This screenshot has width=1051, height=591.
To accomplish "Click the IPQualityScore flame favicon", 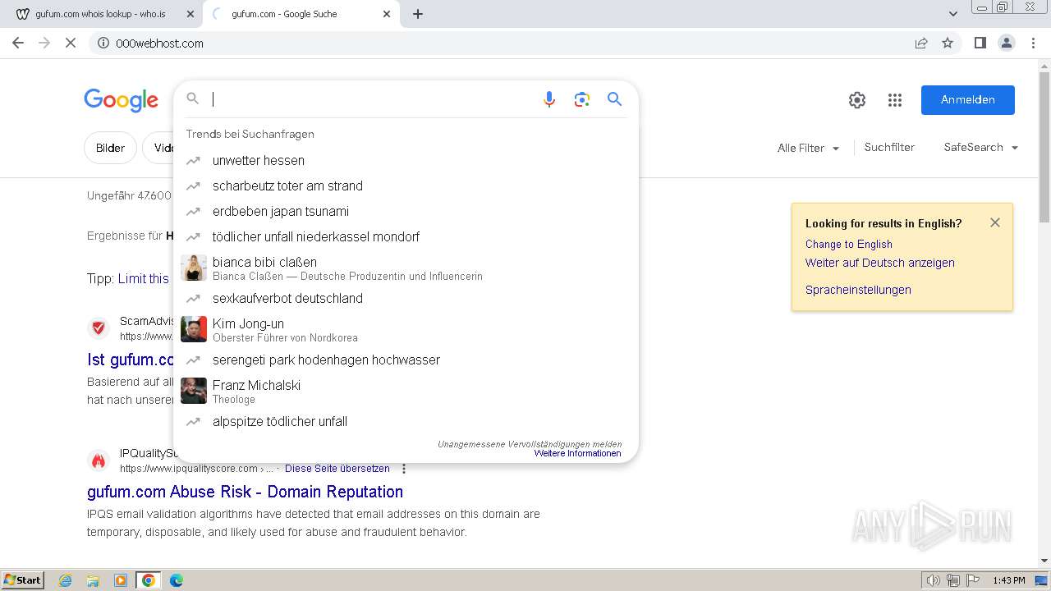I will pos(99,460).
